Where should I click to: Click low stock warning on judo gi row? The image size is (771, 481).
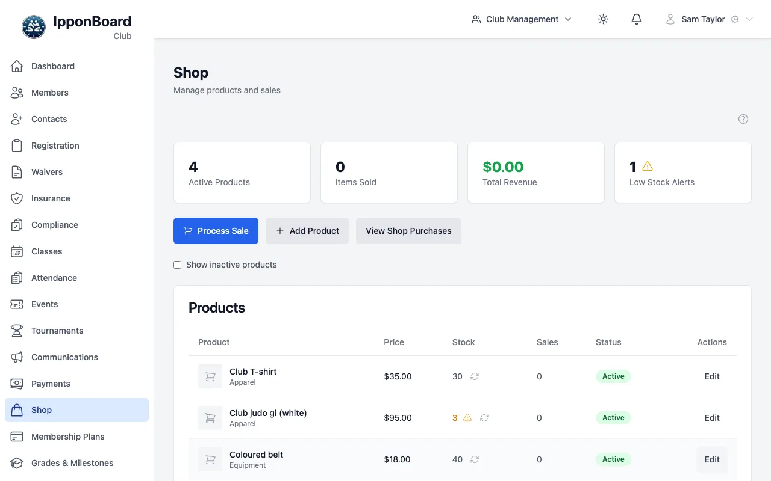[x=467, y=418]
